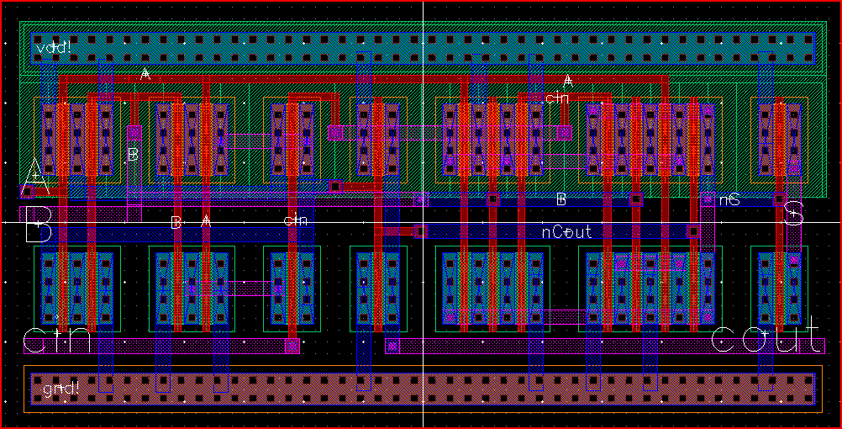Image resolution: width=842 pixels, height=429 pixels.
Task: Select the gnd! ground rail contact strip
Action: (423, 389)
